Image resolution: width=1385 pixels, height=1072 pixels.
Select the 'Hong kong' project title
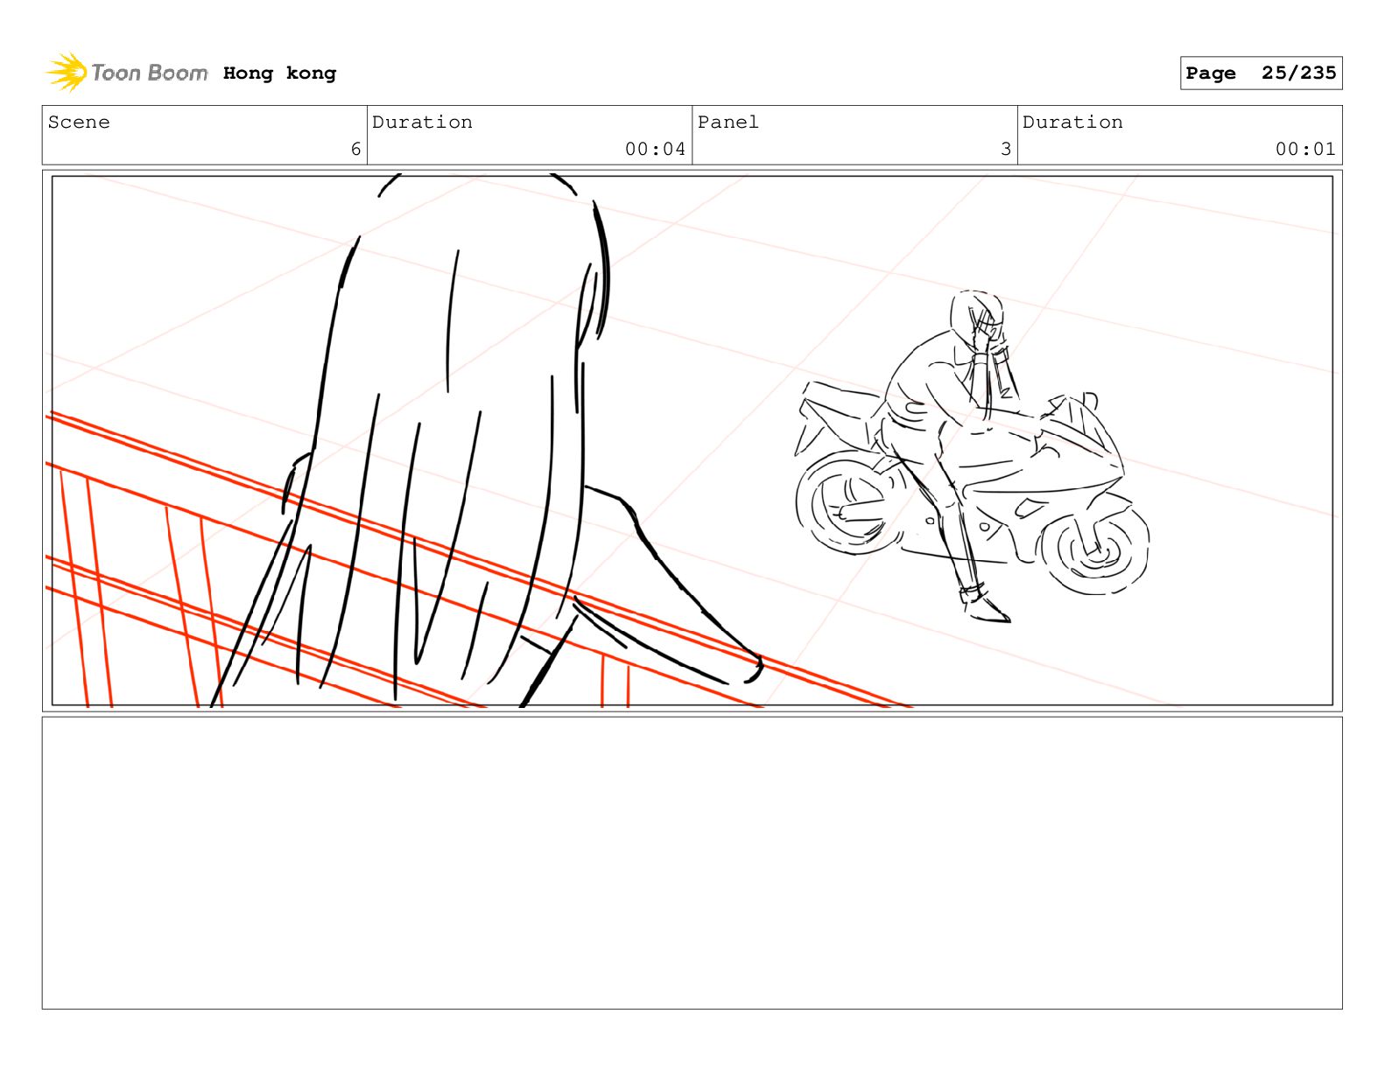(x=279, y=74)
